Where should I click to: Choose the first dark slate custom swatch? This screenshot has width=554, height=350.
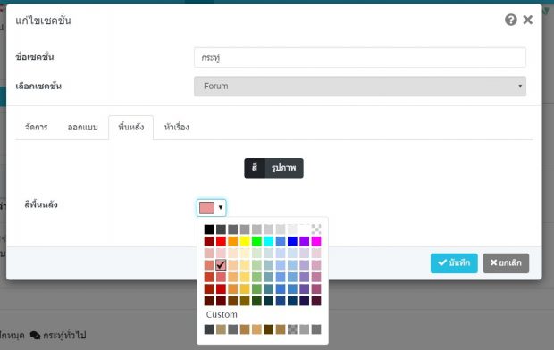[209, 329]
